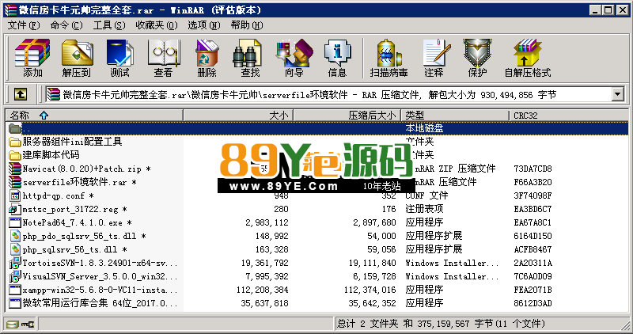Click the installer icon of VisualSVN_Server file
Screen dimensions: 633x334
pos(15,276)
